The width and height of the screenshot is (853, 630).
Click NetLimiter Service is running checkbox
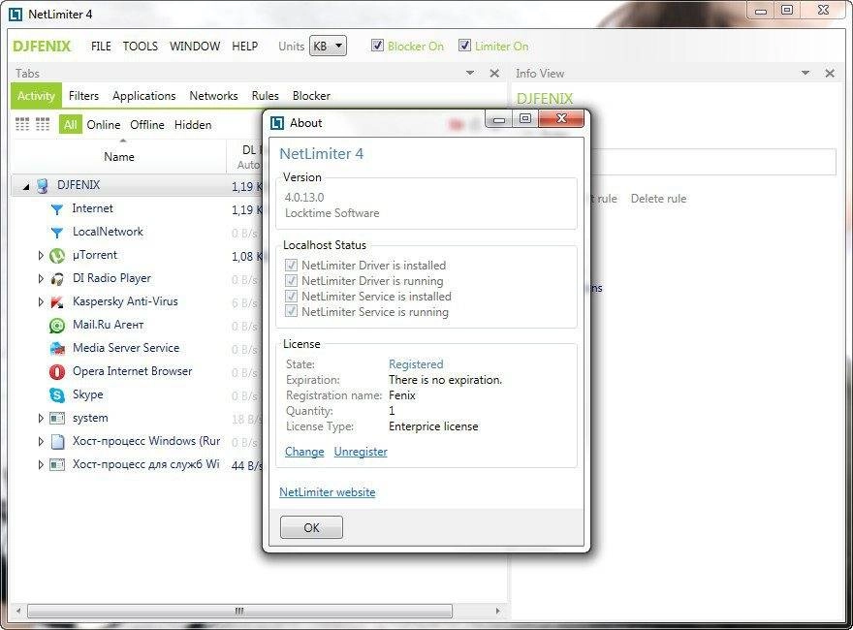291,312
